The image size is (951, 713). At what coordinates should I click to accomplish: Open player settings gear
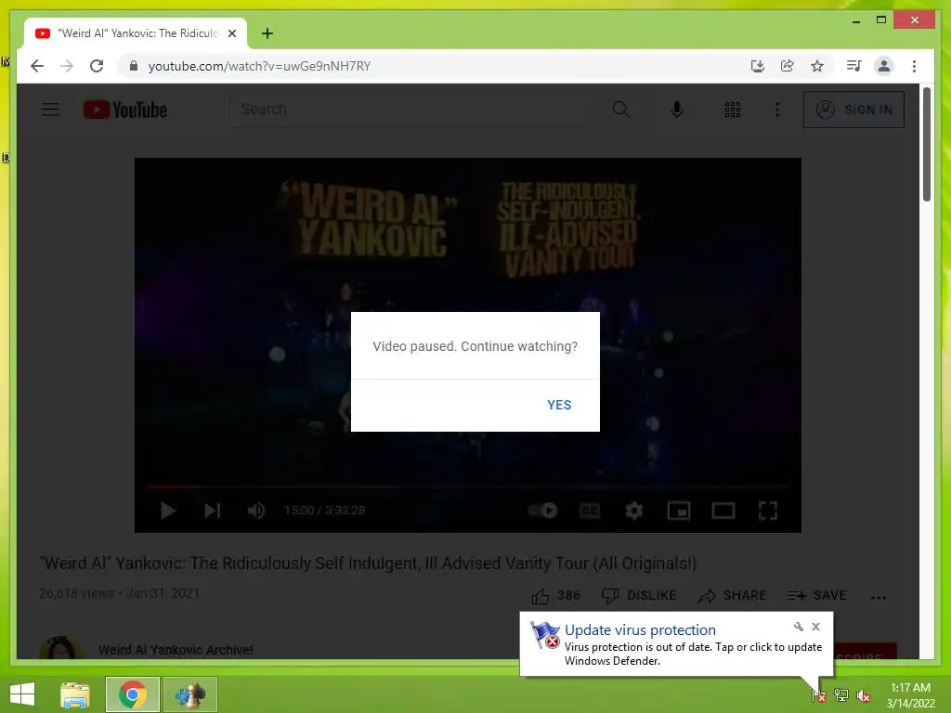[x=633, y=511]
